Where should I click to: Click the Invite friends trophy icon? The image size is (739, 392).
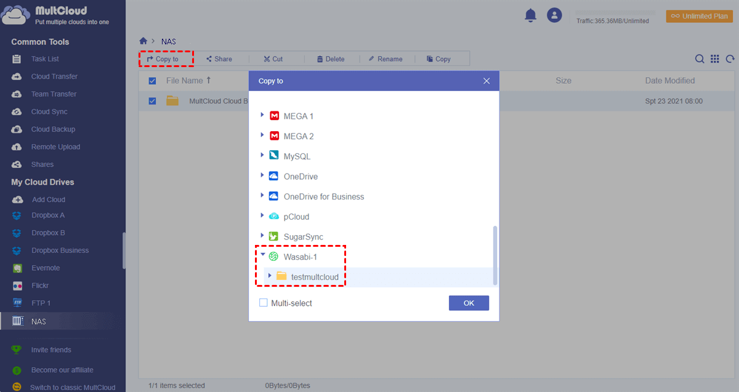point(17,350)
